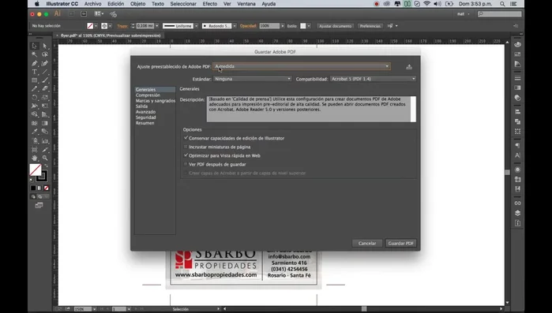This screenshot has width=552, height=313.
Task: Open the Spotlight search magnifier
Action: 502,4
